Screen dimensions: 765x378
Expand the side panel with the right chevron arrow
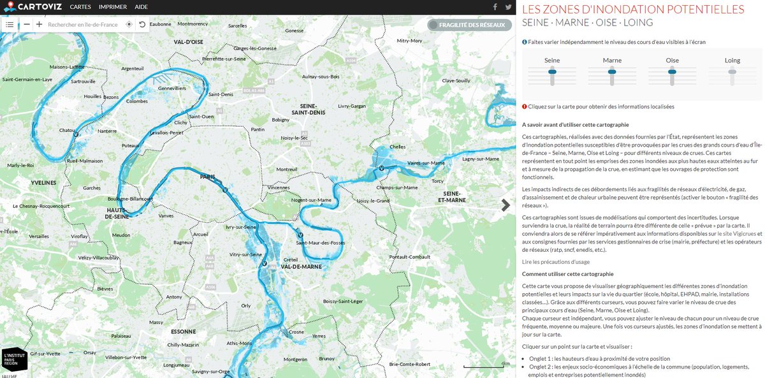click(507, 205)
